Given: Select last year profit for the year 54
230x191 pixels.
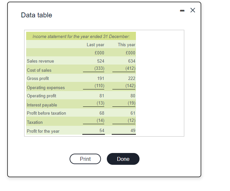Looking at the screenshot, I should (x=102, y=130).
